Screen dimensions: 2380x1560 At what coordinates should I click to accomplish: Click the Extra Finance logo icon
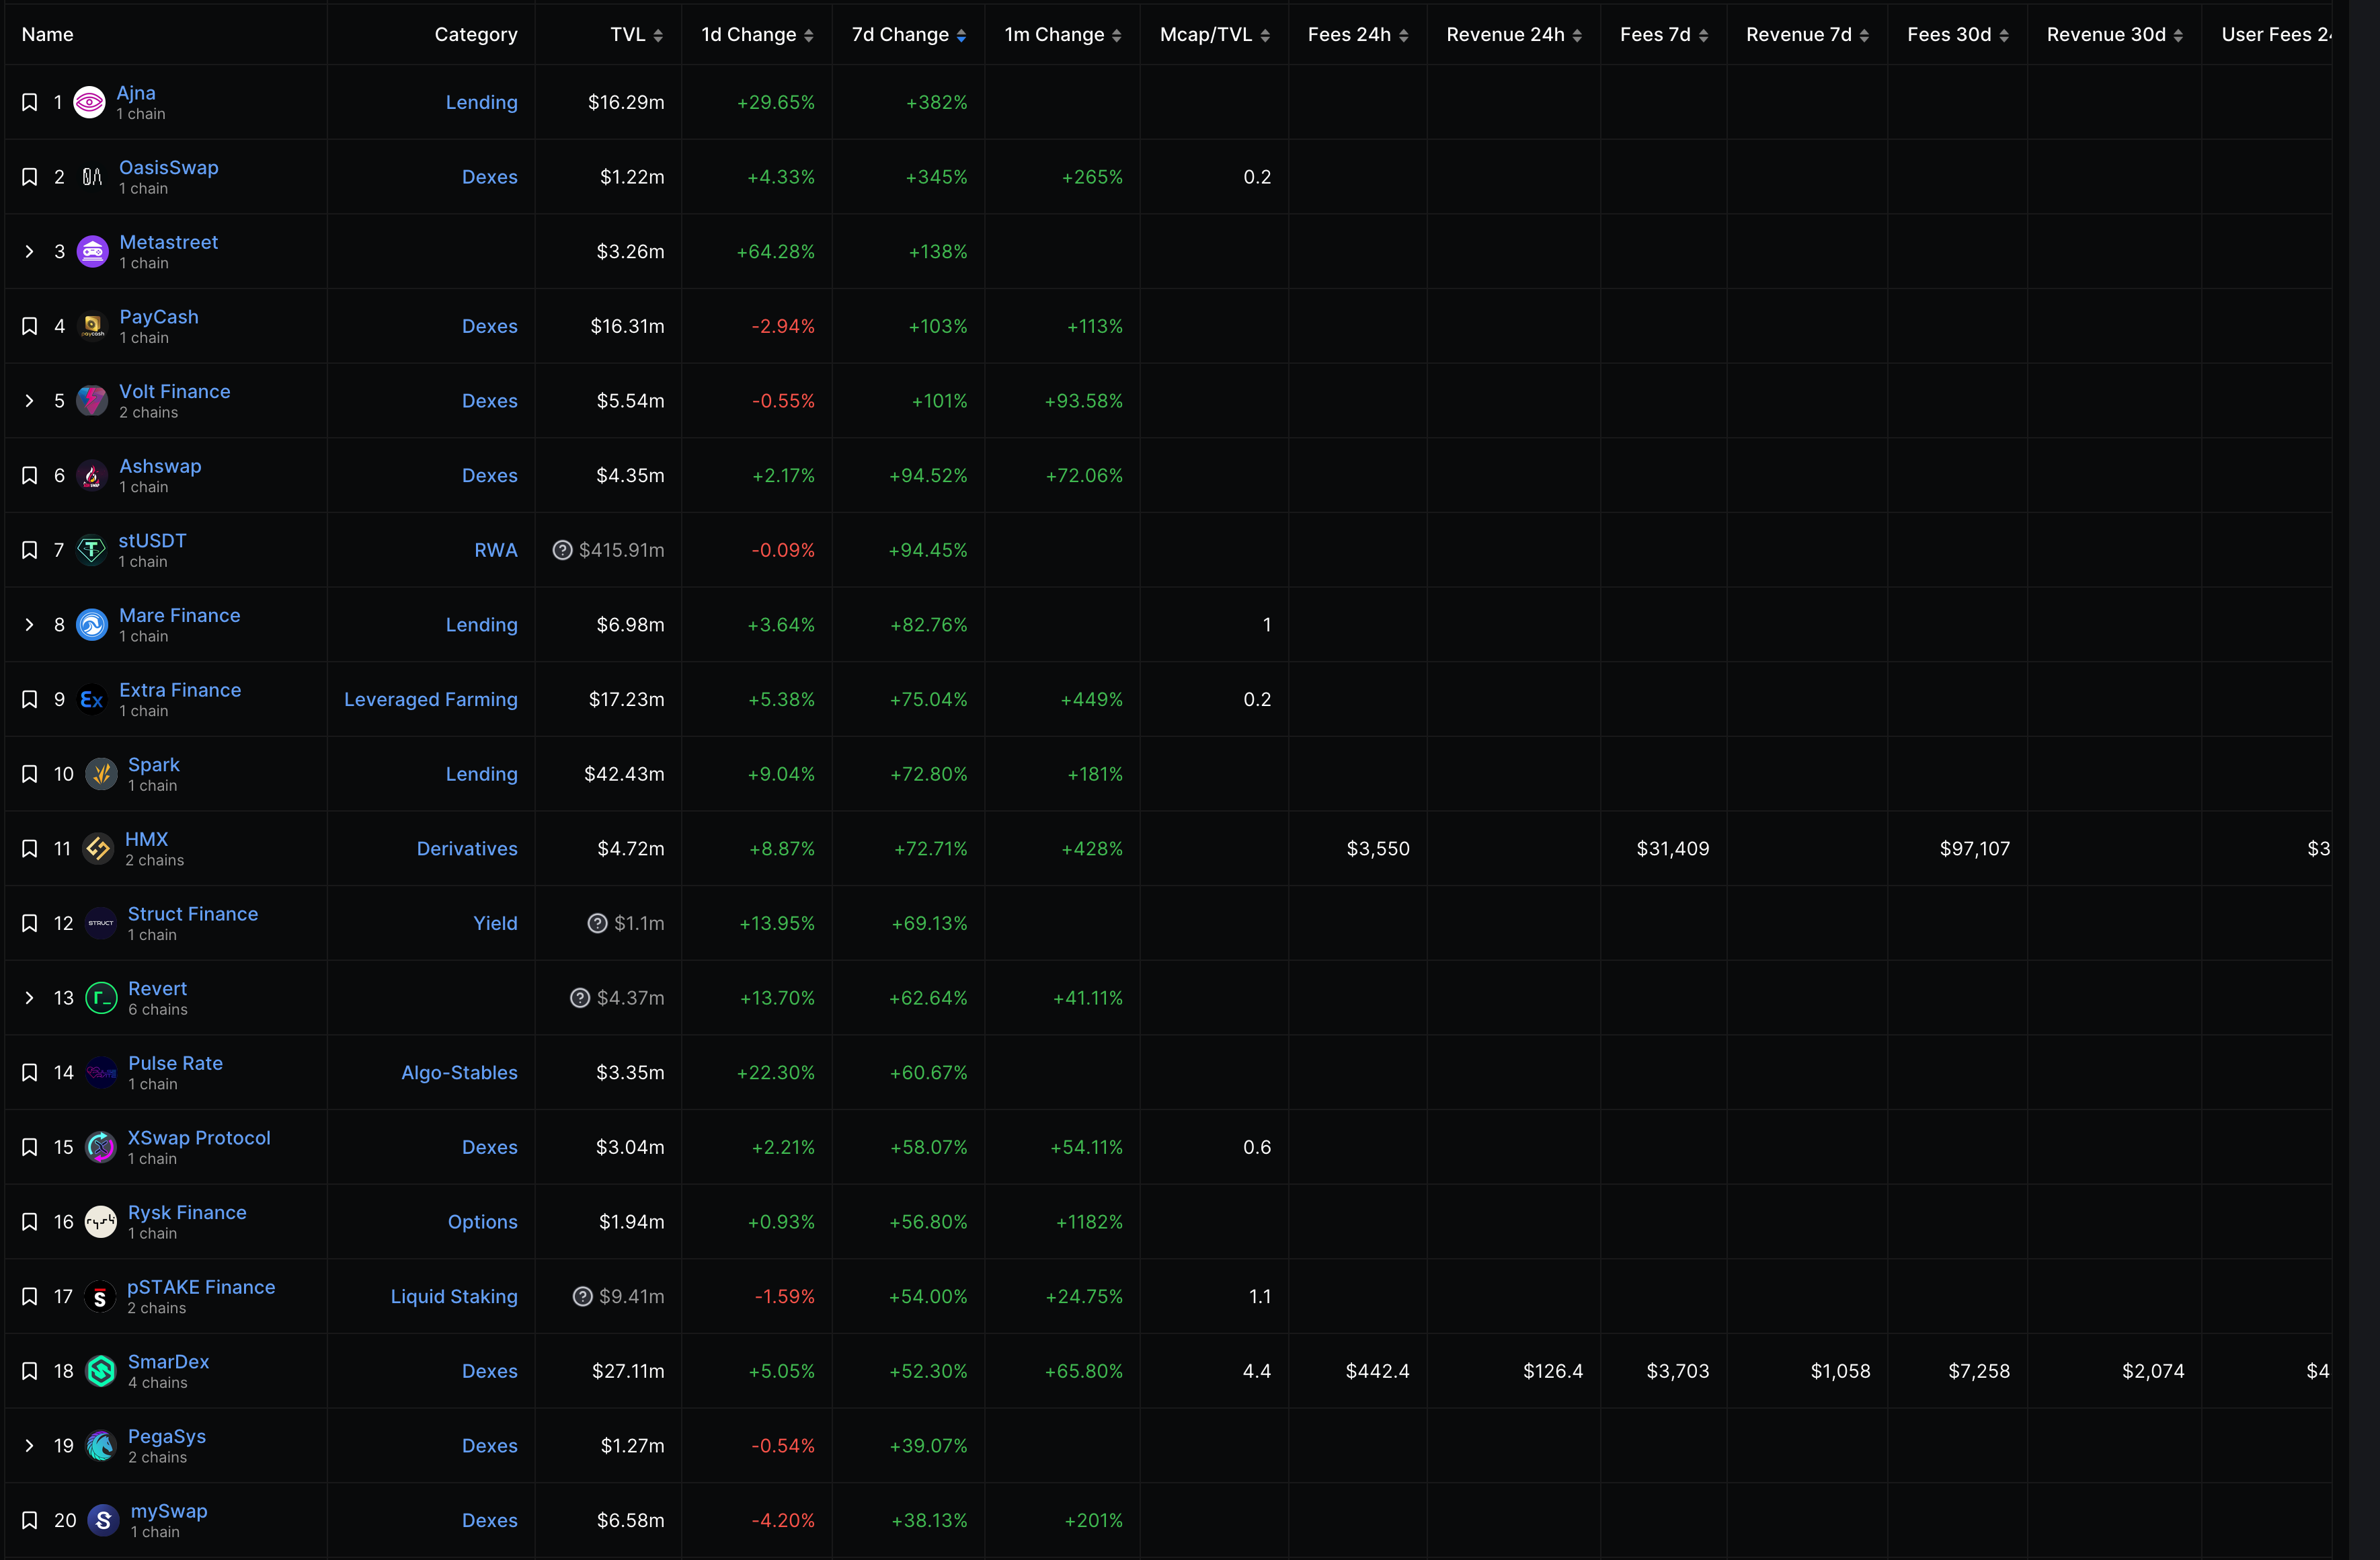pyautogui.click(x=92, y=700)
